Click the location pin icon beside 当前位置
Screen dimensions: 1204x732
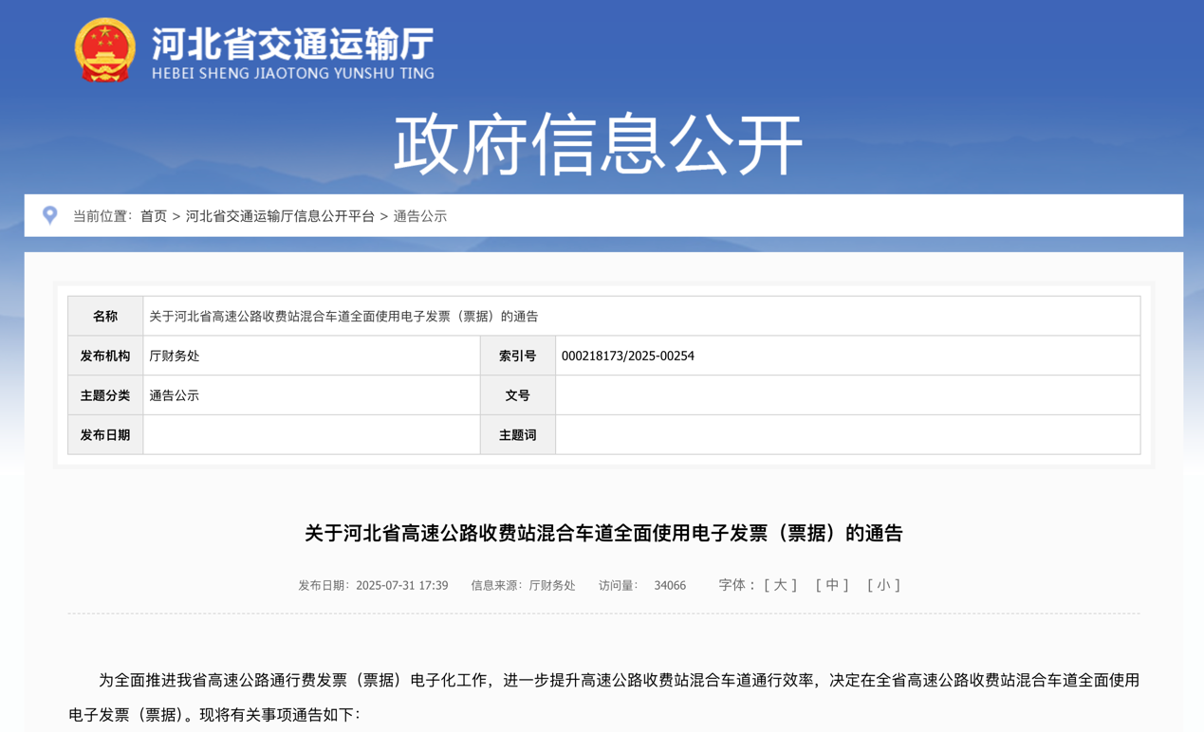coord(50,215)
